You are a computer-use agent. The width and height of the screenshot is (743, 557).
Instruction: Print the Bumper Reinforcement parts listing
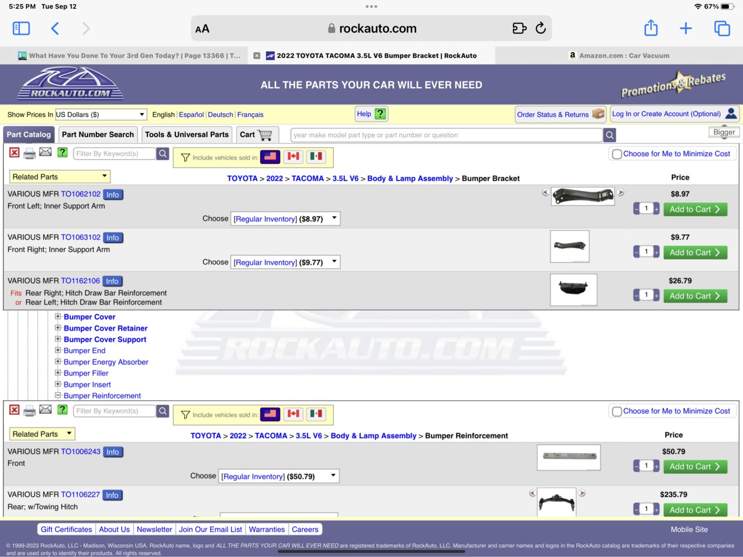point(30,411)
